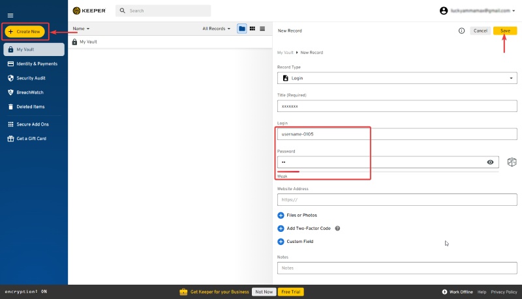Click the Secure Add Ons grid icon
The image size is (522, 299).
tap(10, 124)
